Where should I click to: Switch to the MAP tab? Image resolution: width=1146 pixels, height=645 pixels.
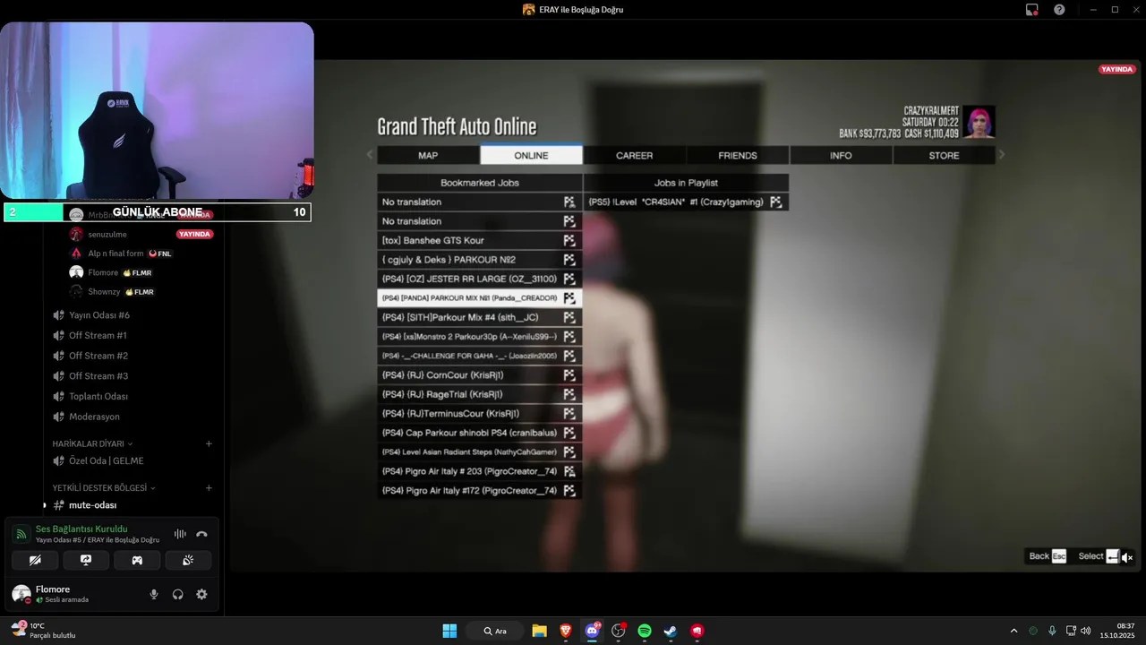pyautogui.click(x=428, y=155)
